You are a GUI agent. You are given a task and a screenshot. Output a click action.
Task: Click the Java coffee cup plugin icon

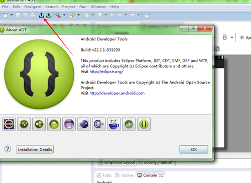pos(114,124)
